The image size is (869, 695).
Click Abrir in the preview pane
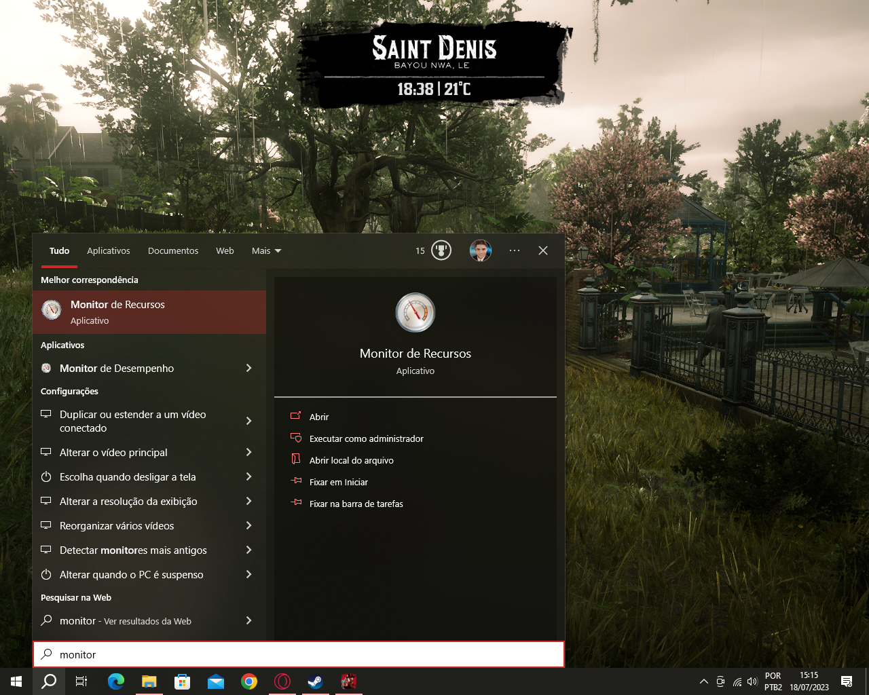pos(319,417)
